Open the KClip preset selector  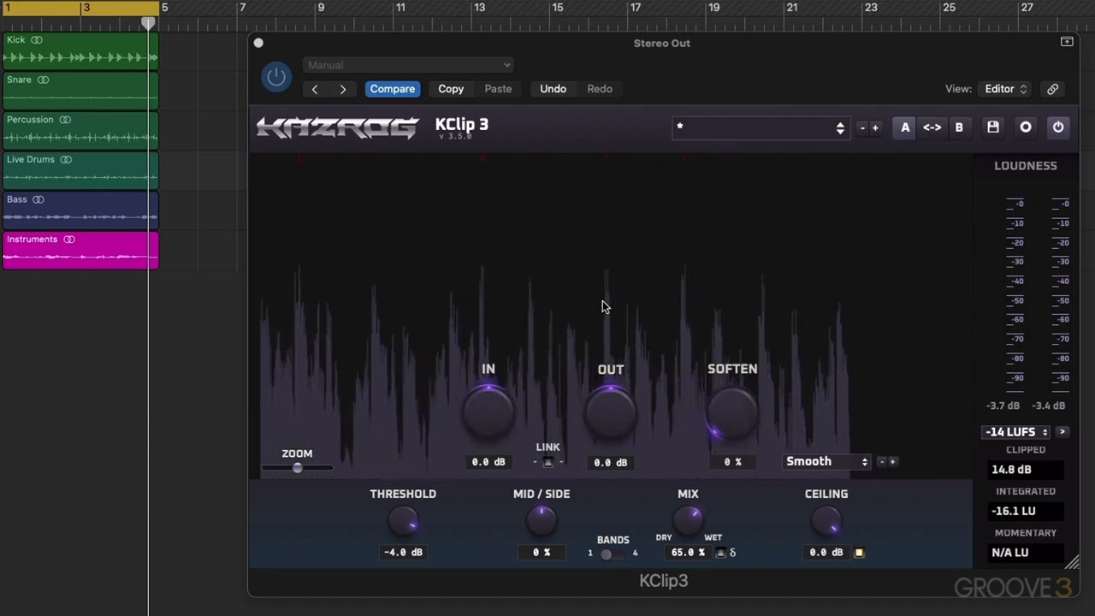761,127
